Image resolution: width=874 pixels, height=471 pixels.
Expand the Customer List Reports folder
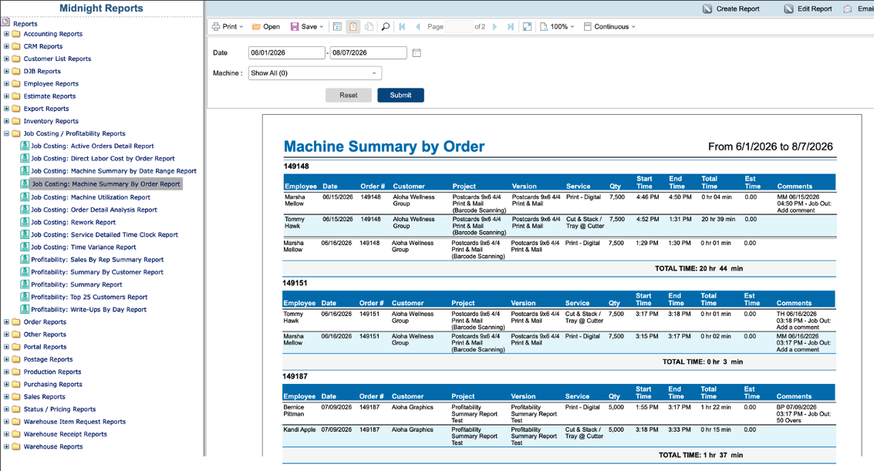(7, 59)
